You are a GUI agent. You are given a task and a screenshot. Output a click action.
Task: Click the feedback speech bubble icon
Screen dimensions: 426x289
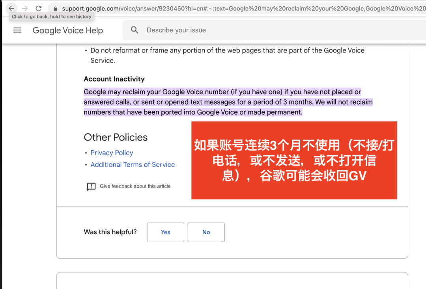point(91,186)
